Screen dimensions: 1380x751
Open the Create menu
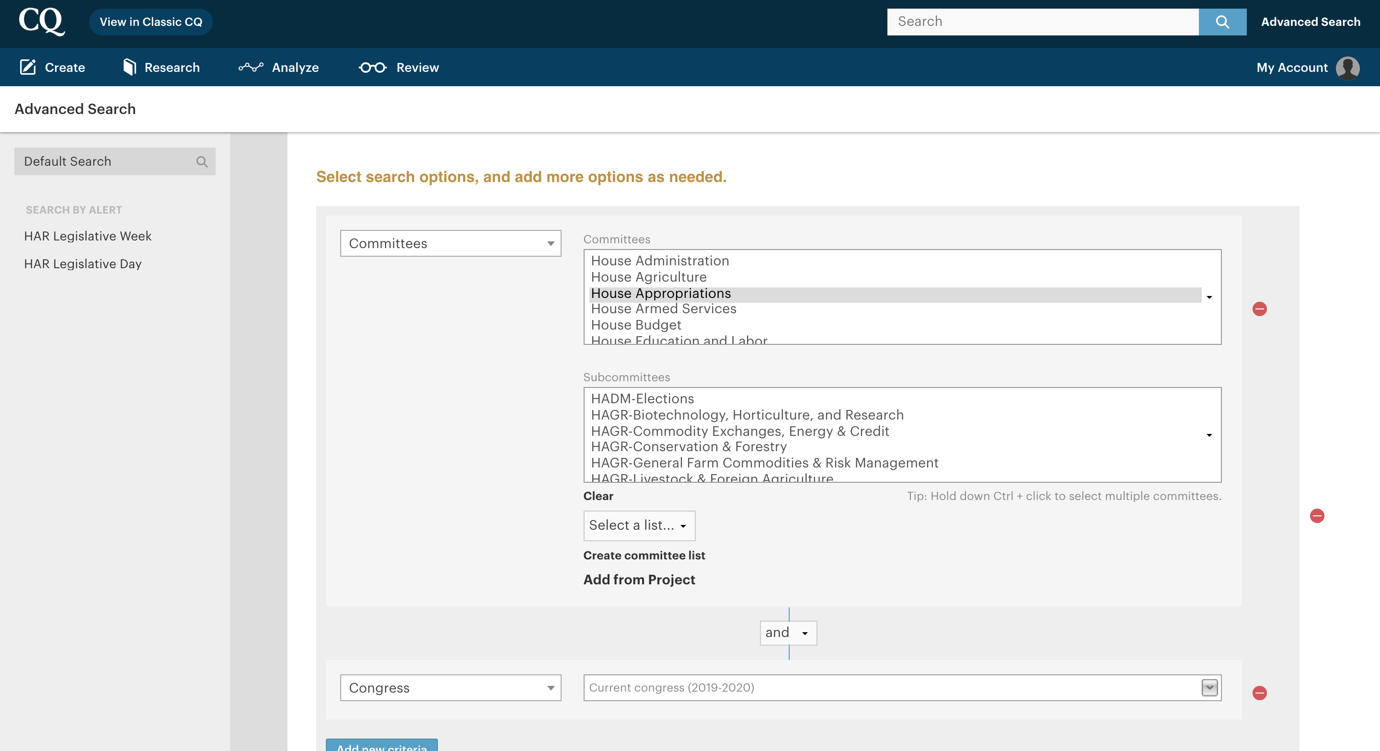53,68
